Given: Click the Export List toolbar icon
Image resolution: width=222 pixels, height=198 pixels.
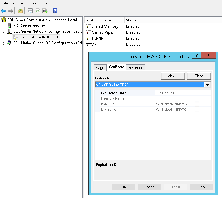Looking at the screenshot, I should click(45, 11).
